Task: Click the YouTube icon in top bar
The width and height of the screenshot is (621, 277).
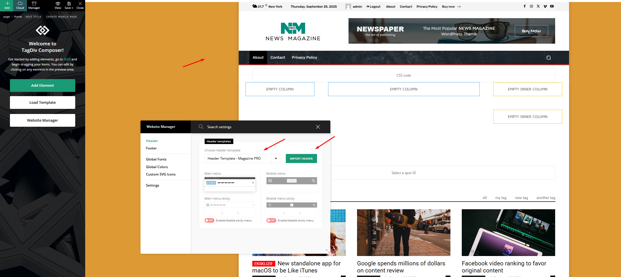Action: point(552,6)
